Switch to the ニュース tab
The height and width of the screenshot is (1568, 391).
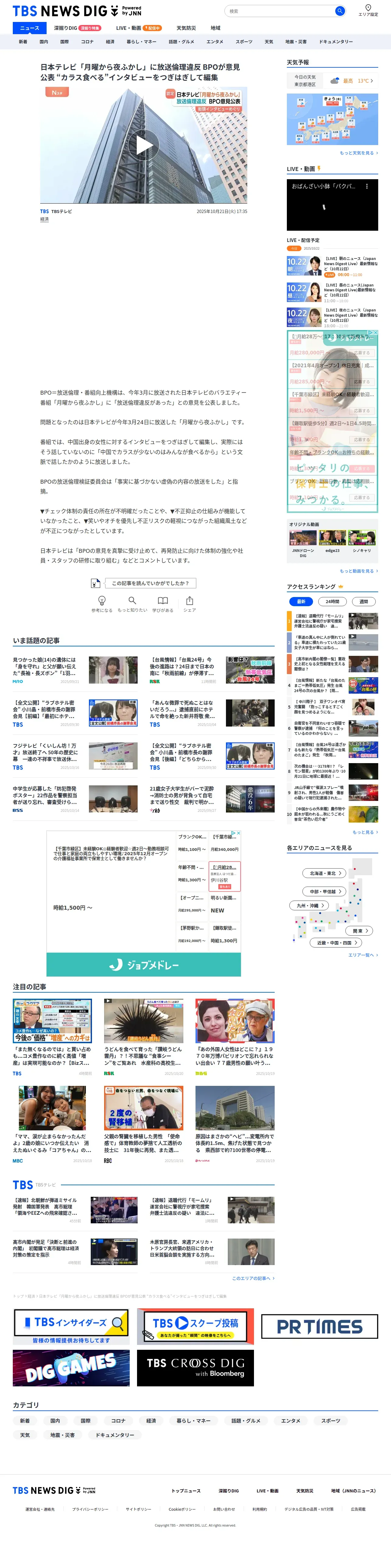[29, 28]
